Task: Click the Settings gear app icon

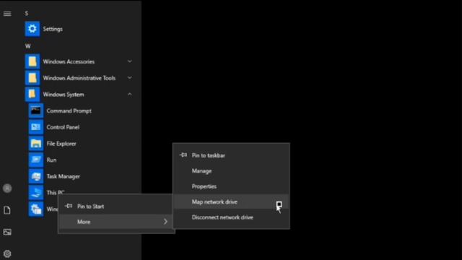Action: [32, 29]
